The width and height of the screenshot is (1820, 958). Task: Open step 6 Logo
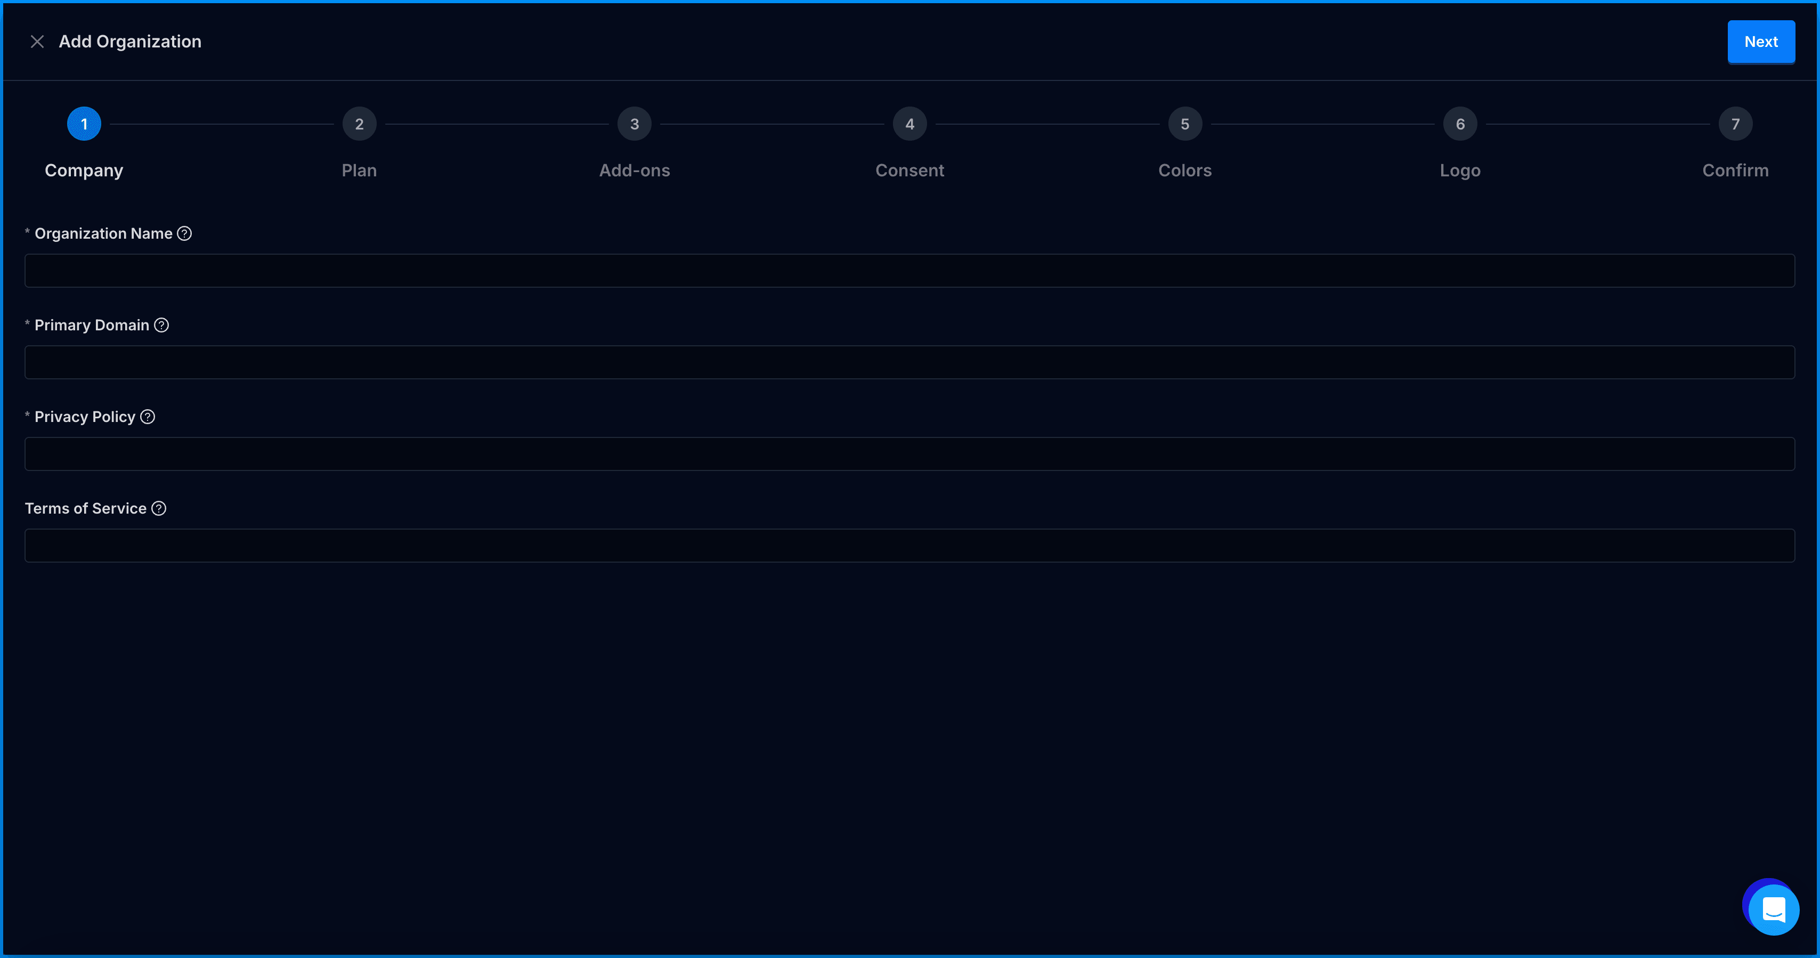(x=1460, y=124)
